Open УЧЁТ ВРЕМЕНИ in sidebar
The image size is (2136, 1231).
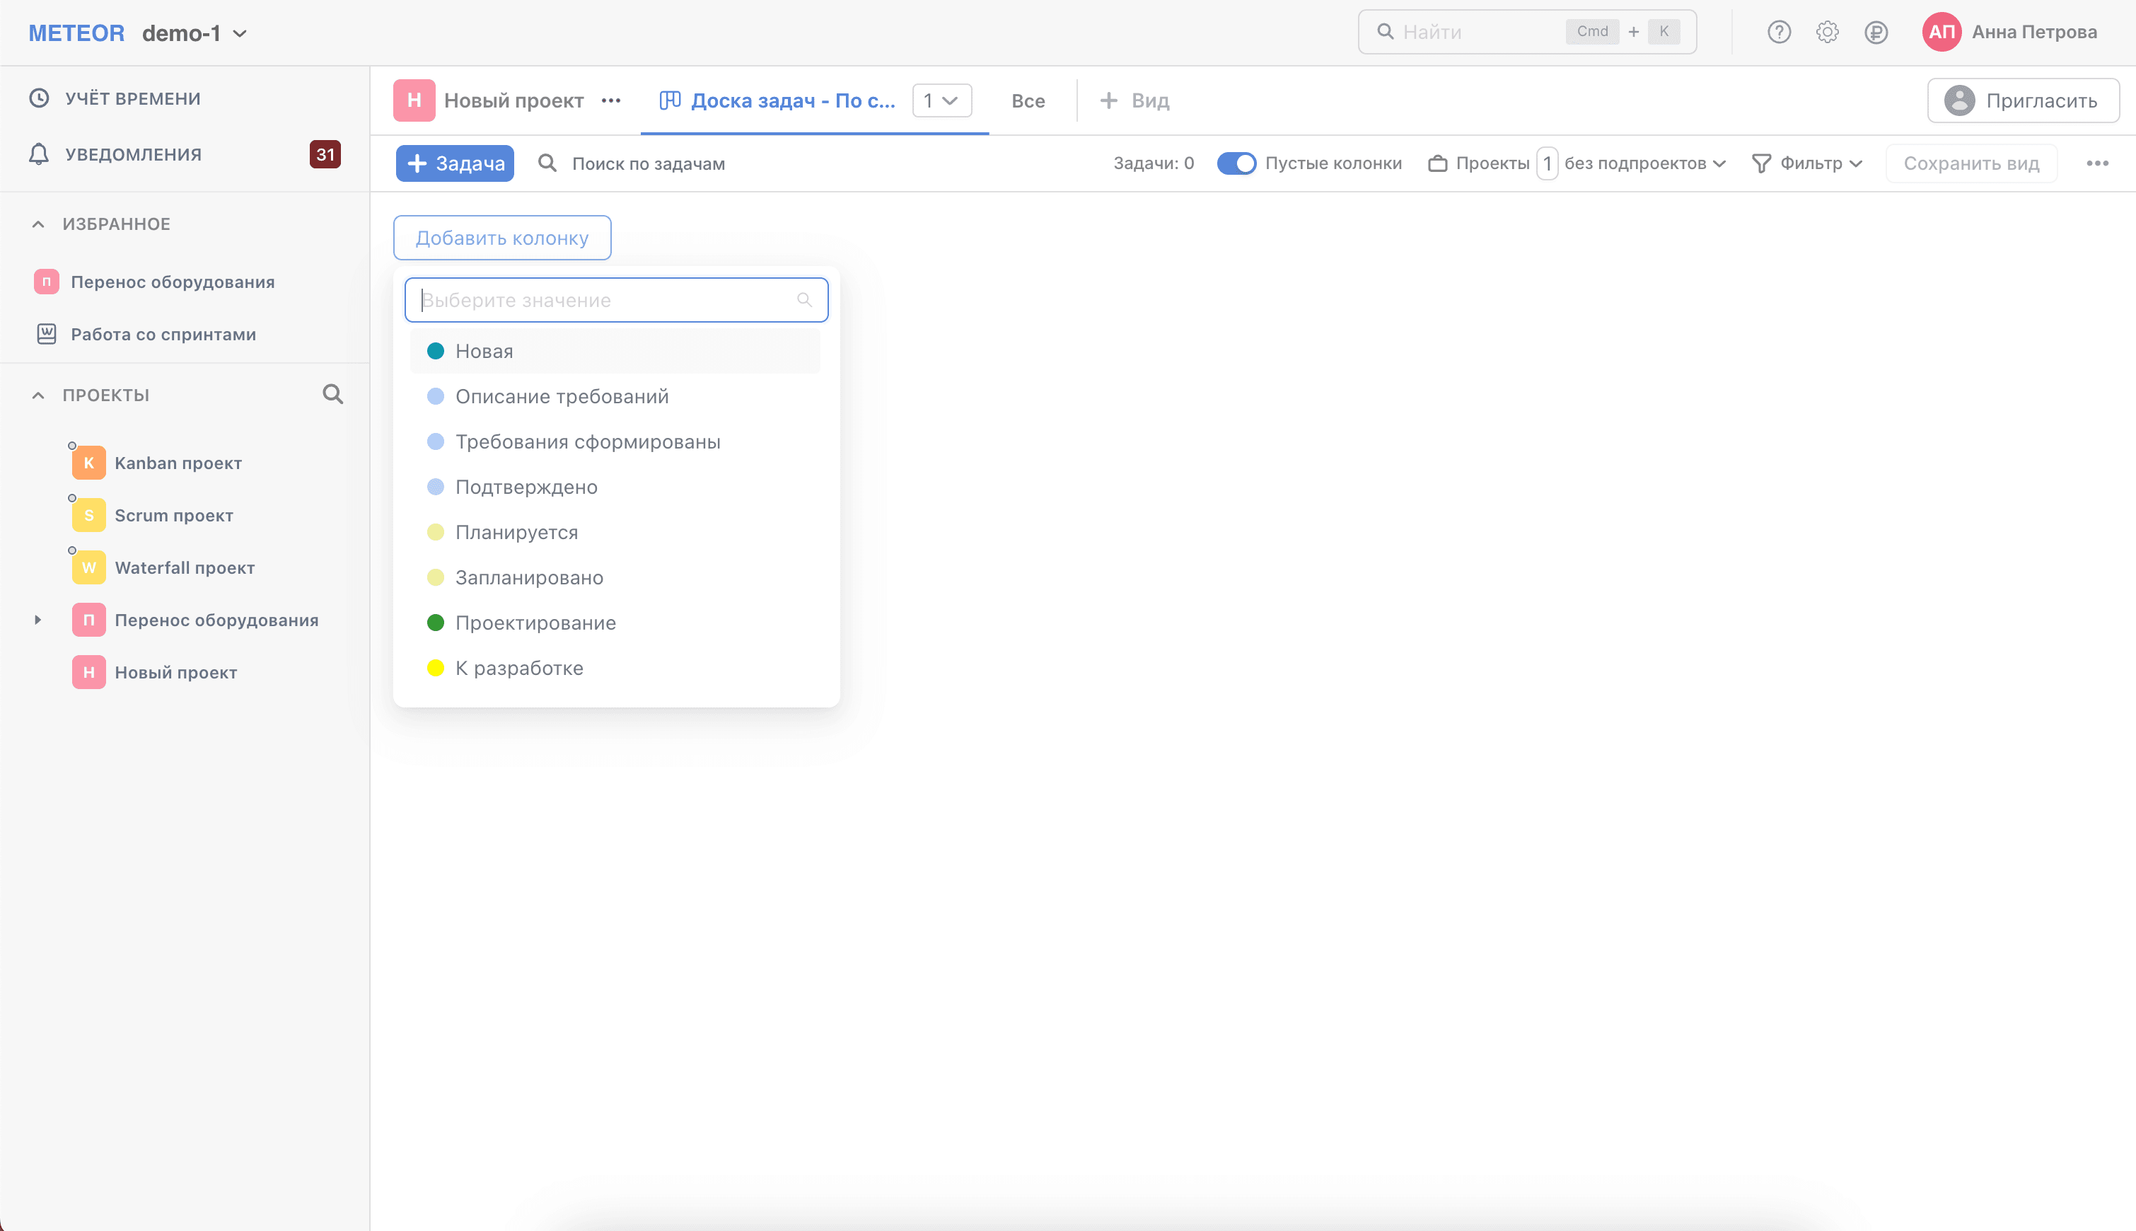point(133,98)
